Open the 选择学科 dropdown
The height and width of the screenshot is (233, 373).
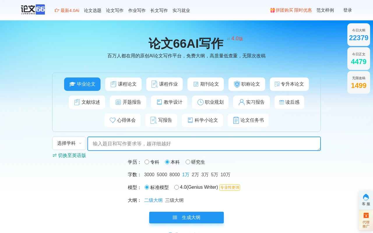click(x=69, y=143)
